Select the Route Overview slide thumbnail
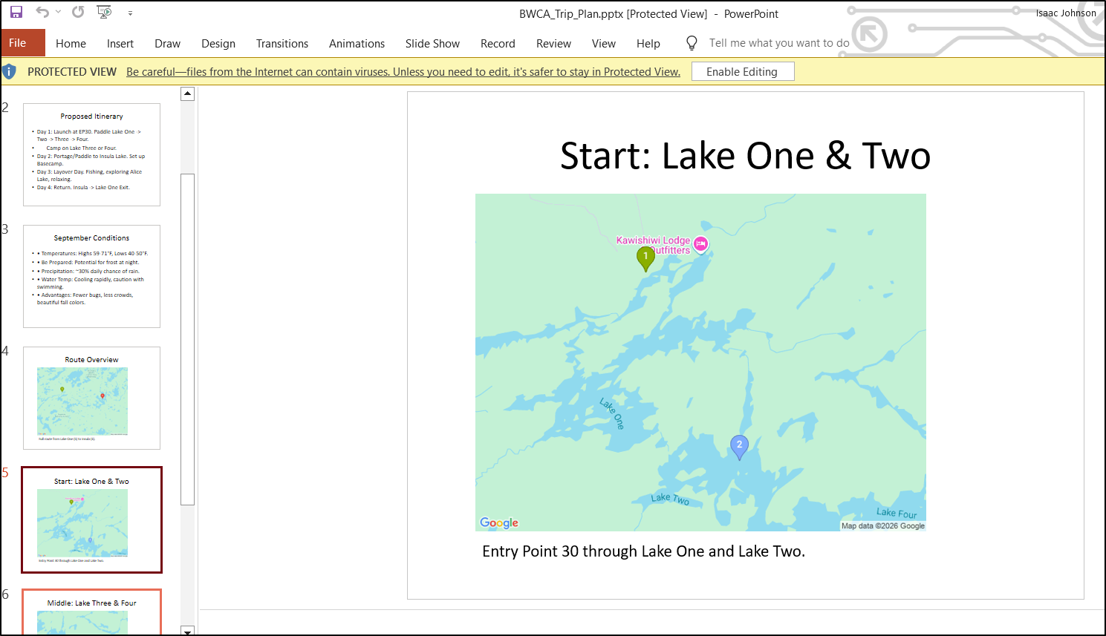Image resolution: width=1106 pixels, height=636 pixels. [x=91, y=398]
